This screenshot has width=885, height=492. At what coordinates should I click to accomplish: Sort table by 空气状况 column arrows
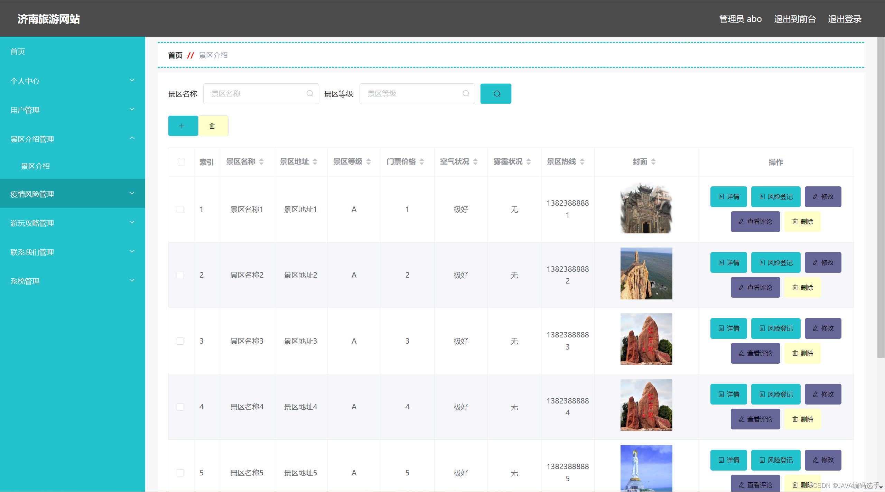(x=475, y=162)
